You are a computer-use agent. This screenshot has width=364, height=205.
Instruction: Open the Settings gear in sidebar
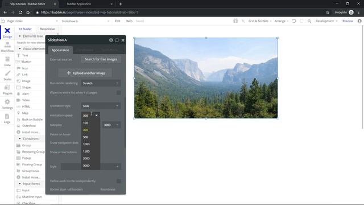pos(7,104)
